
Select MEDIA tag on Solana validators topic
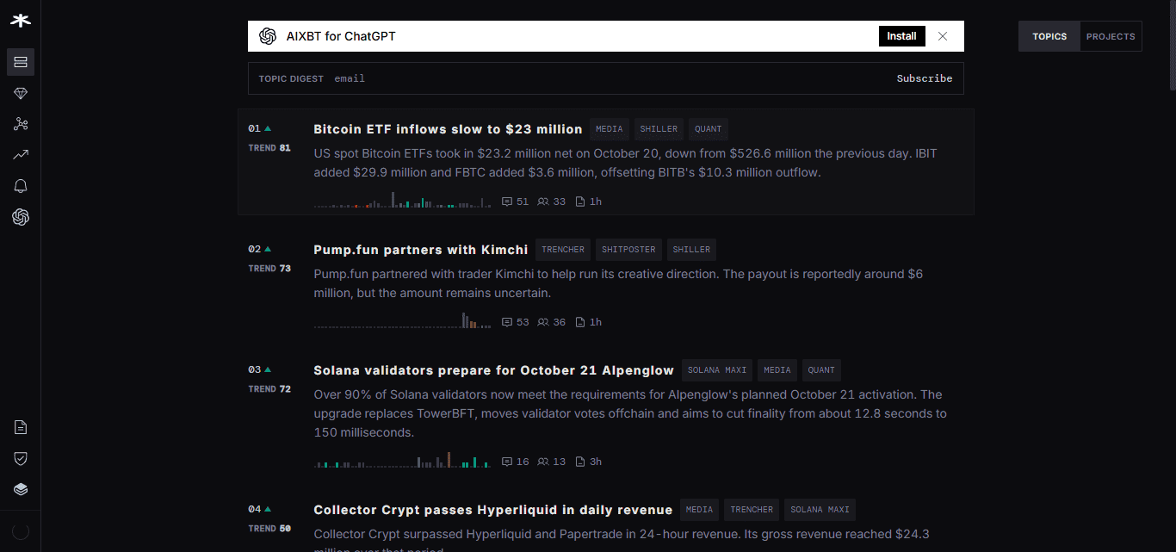pos(777,370)
